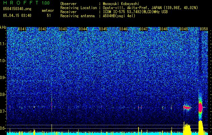This screenshot has width=212, height=135.
Task: Click the 0343 time marker
Action: (63, 29)
